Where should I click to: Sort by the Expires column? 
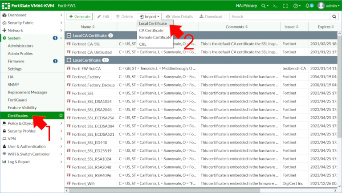(x=326, y=27)
